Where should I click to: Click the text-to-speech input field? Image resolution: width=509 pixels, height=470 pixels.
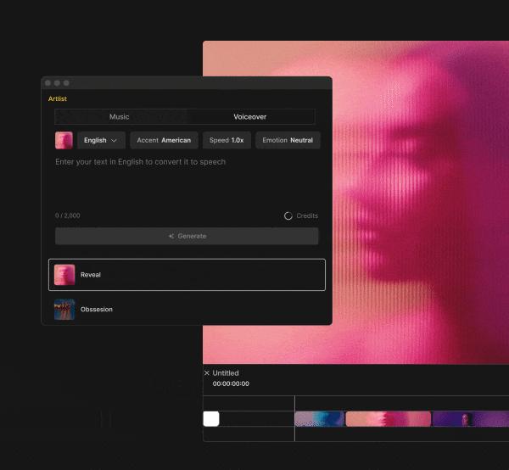coord(187,182)
